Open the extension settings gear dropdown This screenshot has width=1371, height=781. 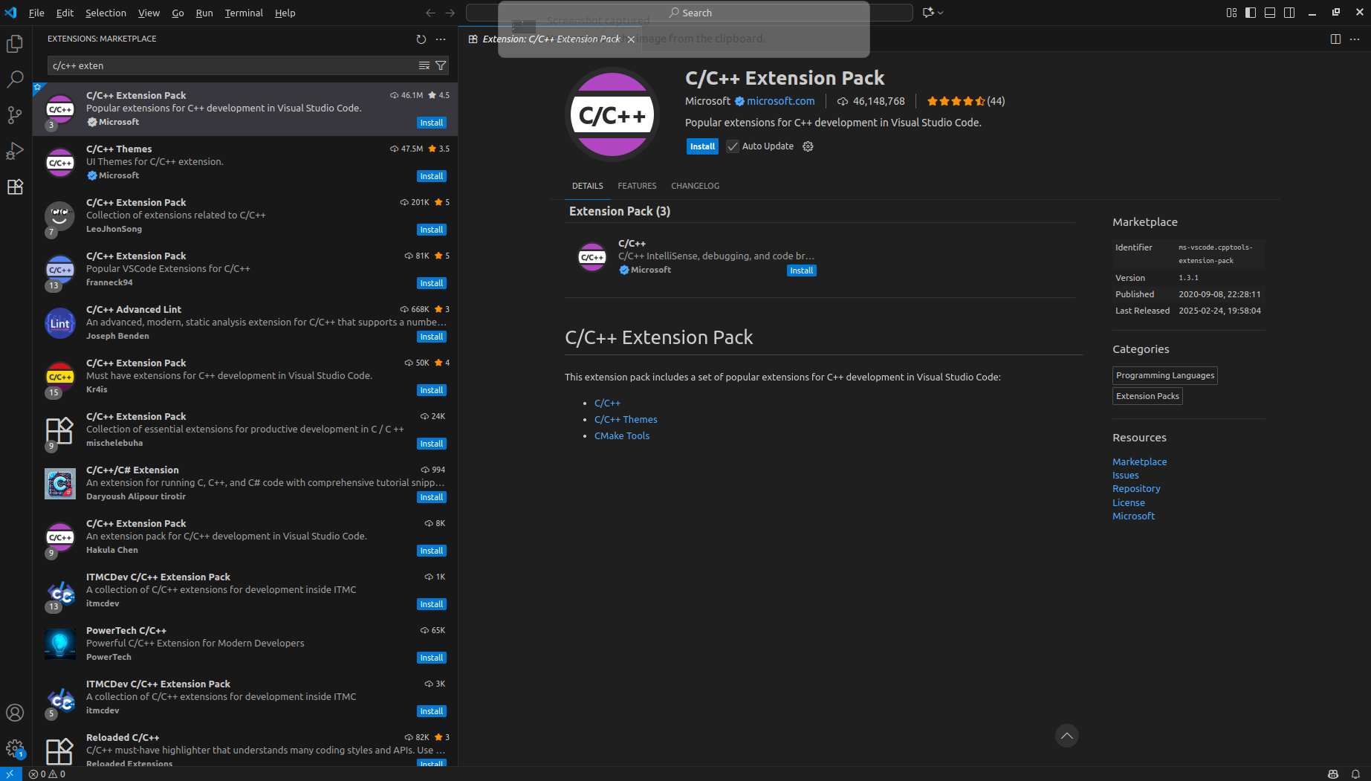[808, 146]
